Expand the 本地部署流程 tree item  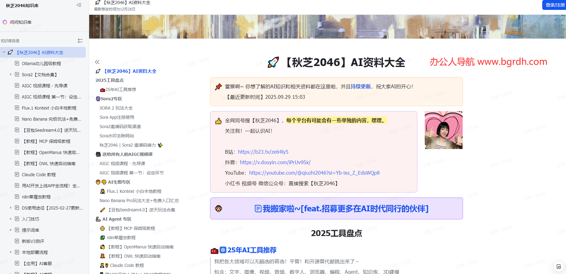11,252
